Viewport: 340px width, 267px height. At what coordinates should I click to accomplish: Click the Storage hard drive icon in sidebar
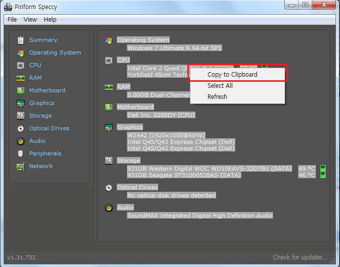(21, 116)
